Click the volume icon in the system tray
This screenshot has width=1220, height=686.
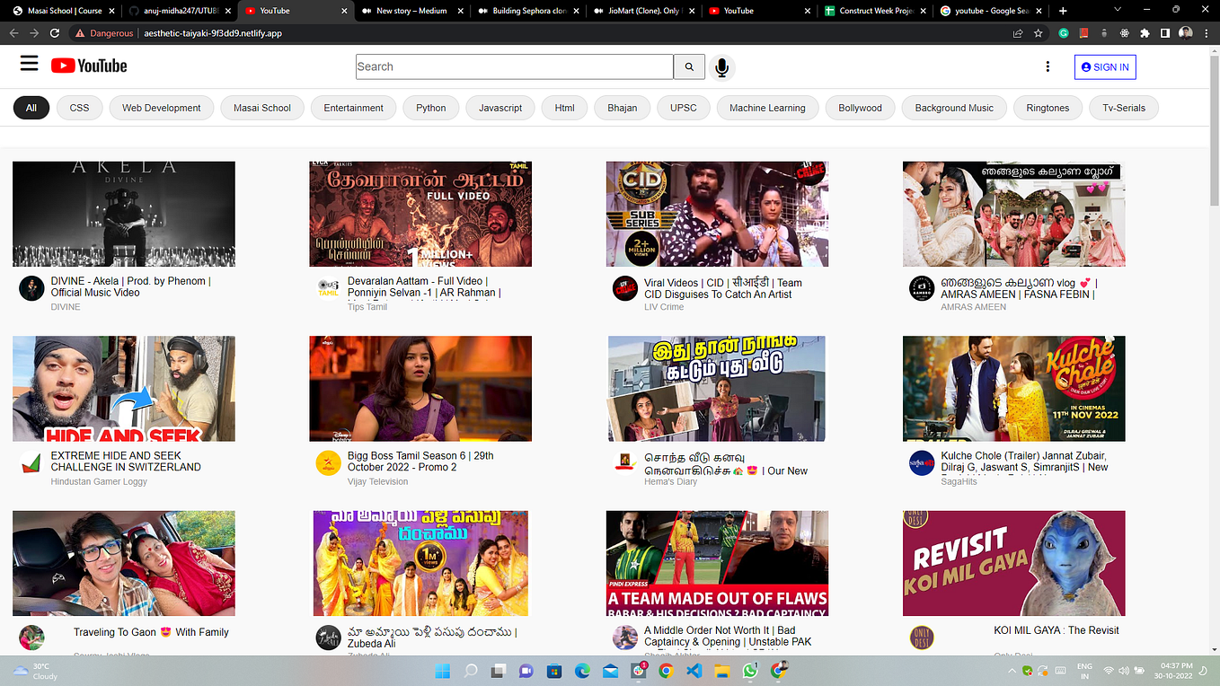tap(1124, 670)
